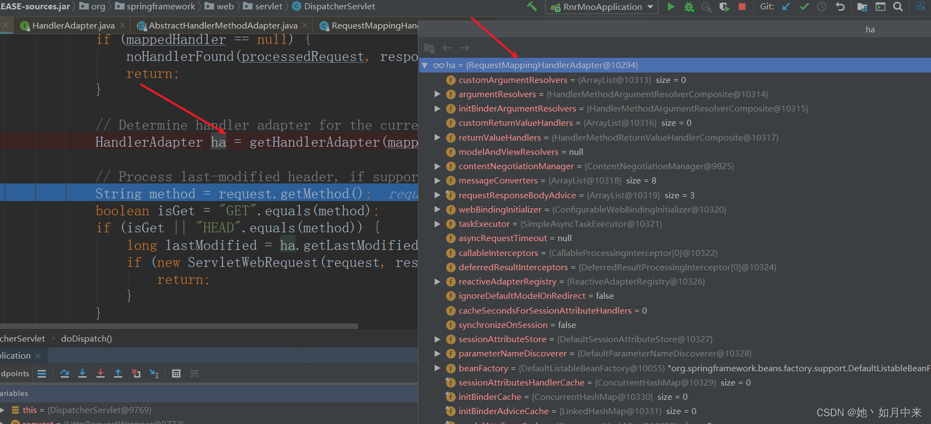931x424 pixels.
Task: Close the AbstractHandlerMethodAdapter.java tab
Action: pyautogui.click(x=305, y=25)
